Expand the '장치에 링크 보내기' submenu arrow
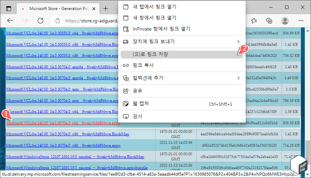The width and height of the screenshot is (311, 178). (x=238, y=41)
